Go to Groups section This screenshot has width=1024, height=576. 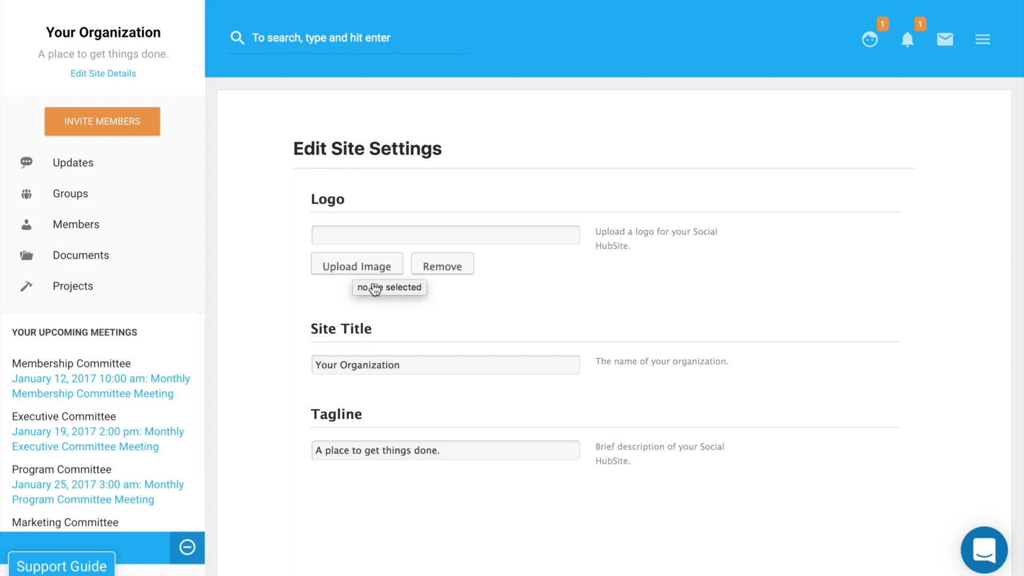coord(70,194)
